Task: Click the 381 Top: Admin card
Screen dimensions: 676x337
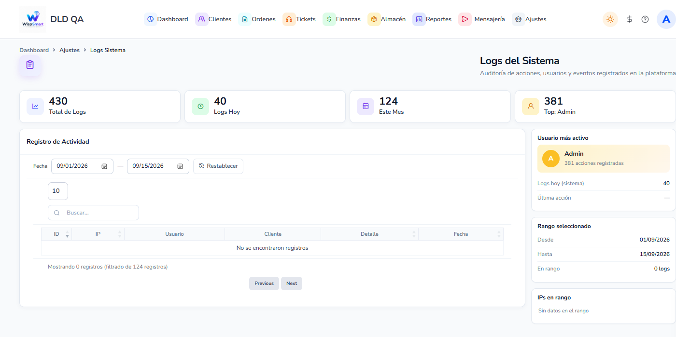Action: coord(595,107)
